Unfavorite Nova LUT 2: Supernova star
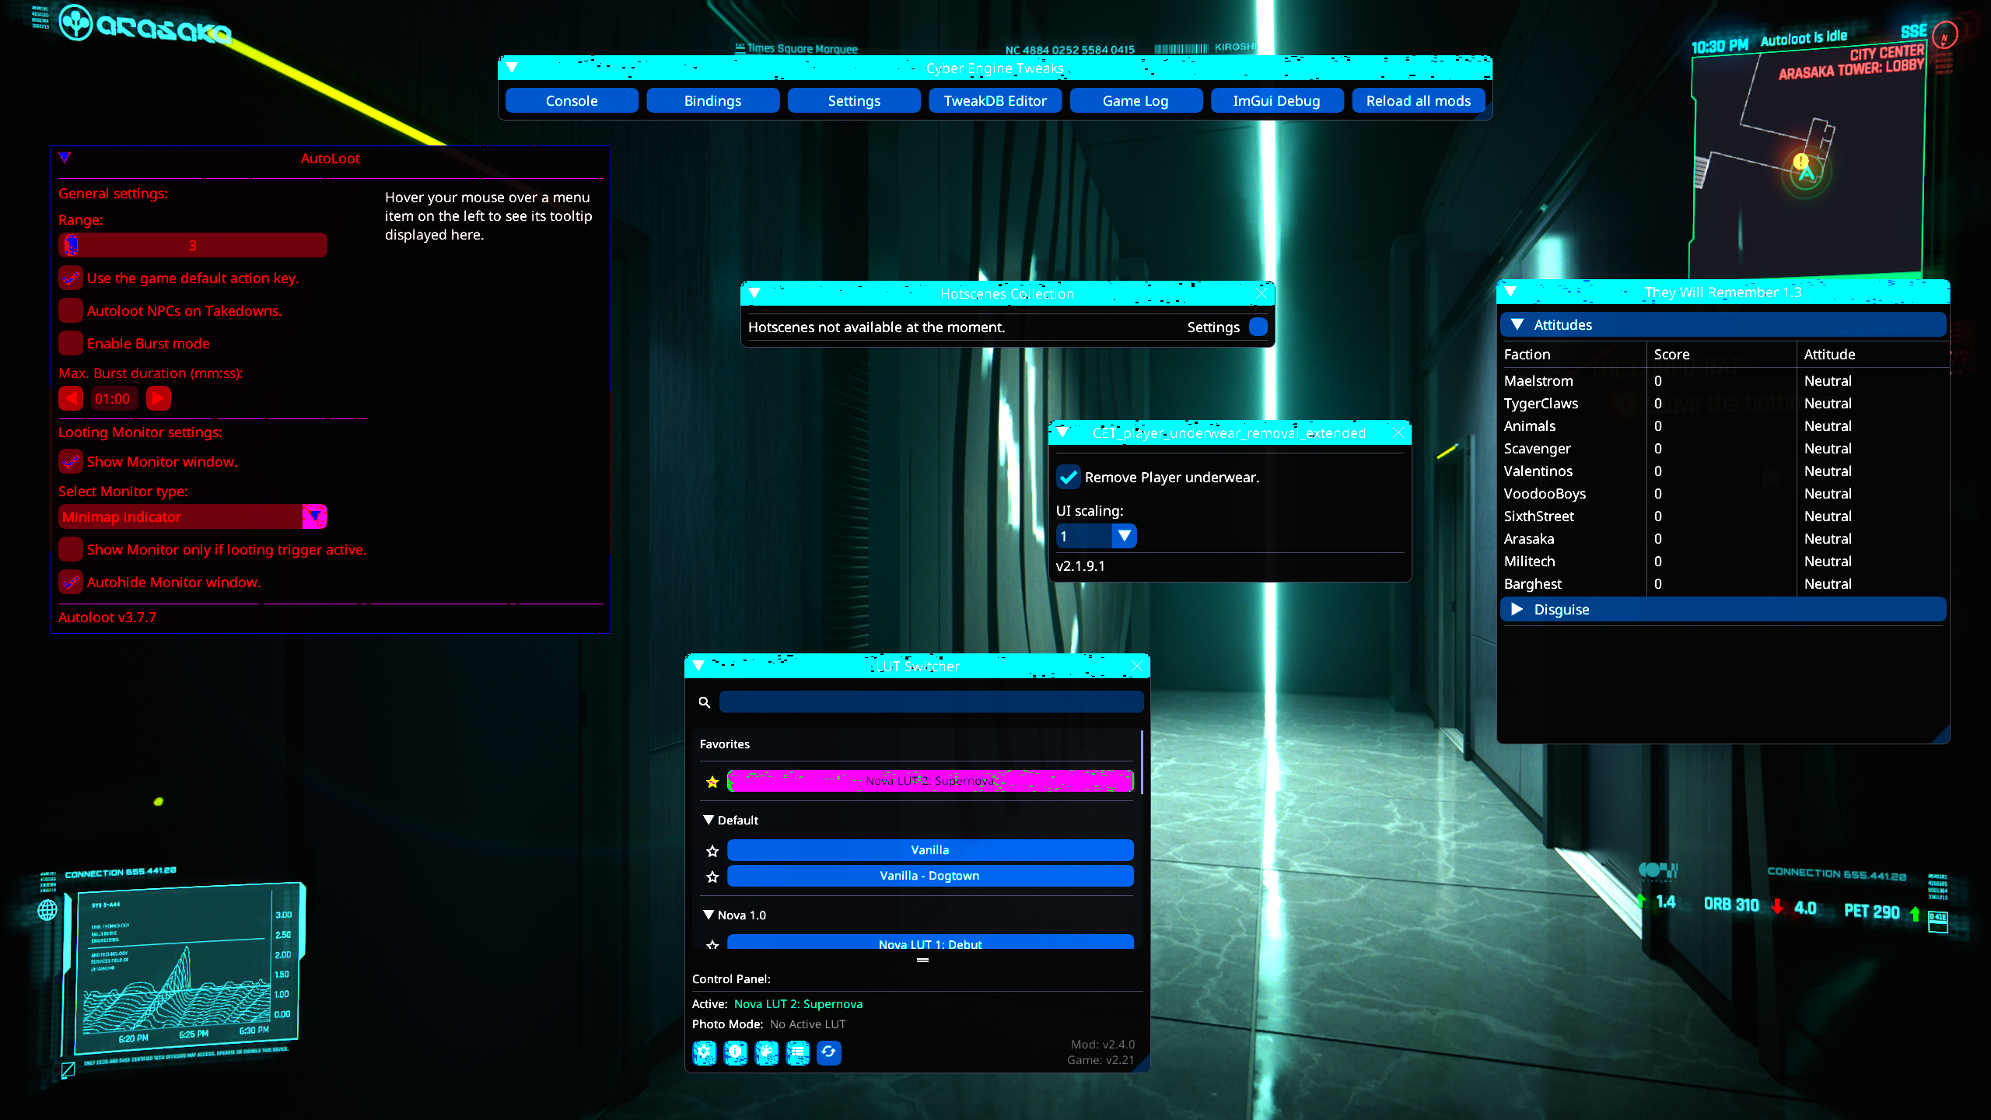 [x=712, y=782]
